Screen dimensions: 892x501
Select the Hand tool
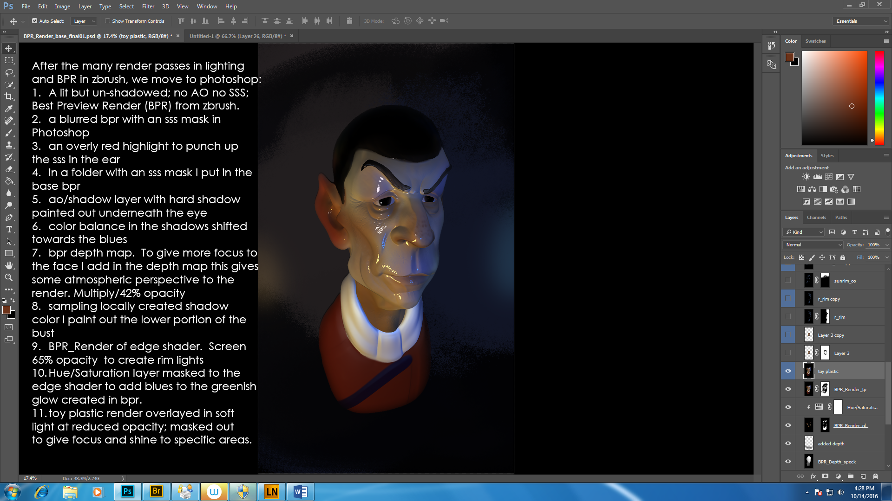(9, 265)
